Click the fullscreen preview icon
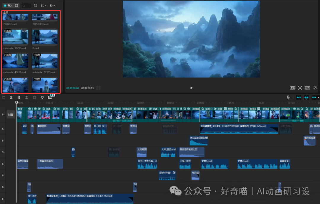 click(x=315, y=88)
